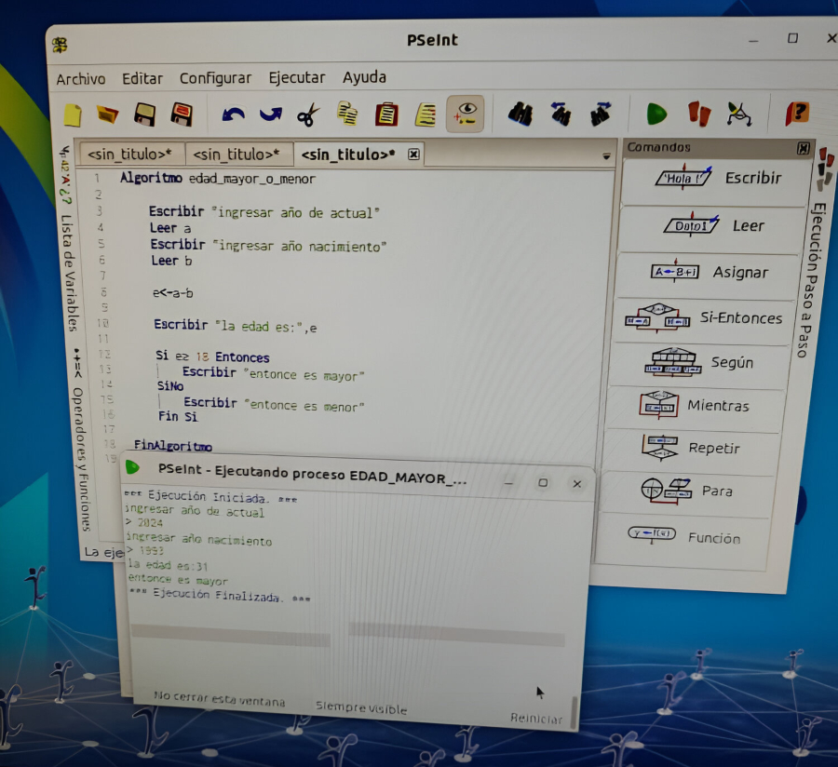Copy the selected code
This screenshot has width=838, height=767.
tap(347, 114)
